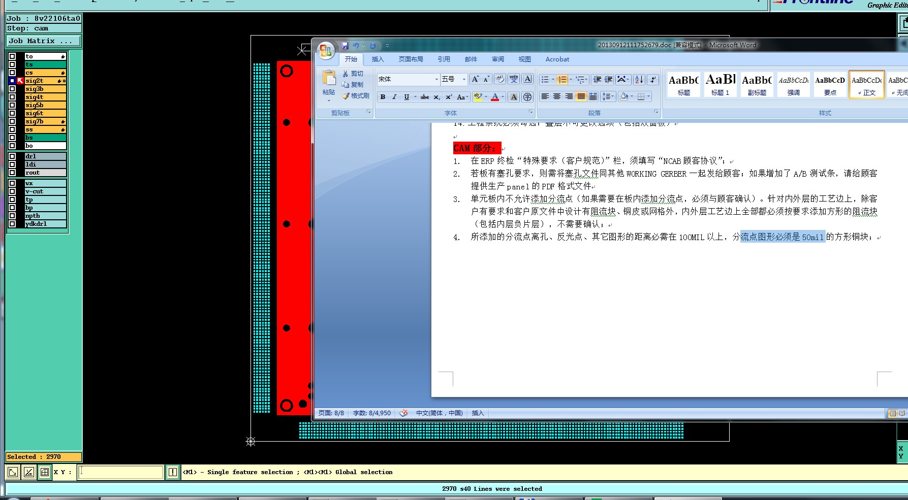The height and width of the screenshot is (500, 908).
Task: Center the paragraph text
Action: [x=557, y=96]
